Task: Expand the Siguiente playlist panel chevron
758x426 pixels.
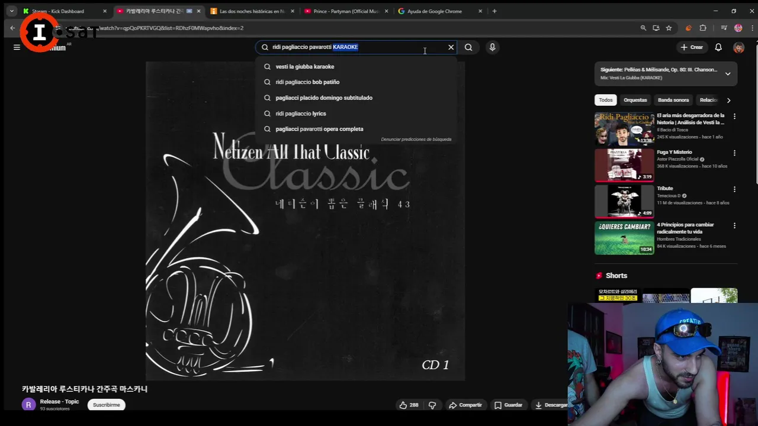Action: click(728, 74)
